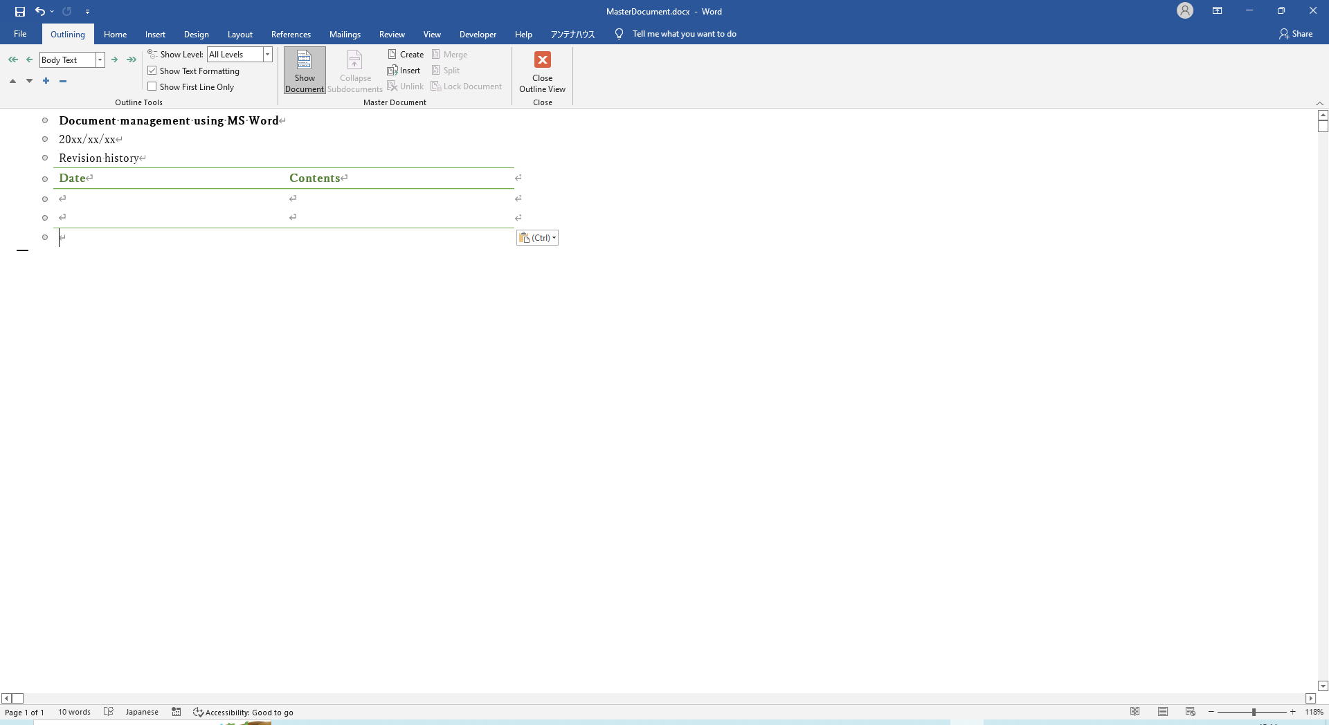The width and height of the screenshot is (1329, 725).
Task: Switch to Print Layout view icon
Action: click(1163, 712)
